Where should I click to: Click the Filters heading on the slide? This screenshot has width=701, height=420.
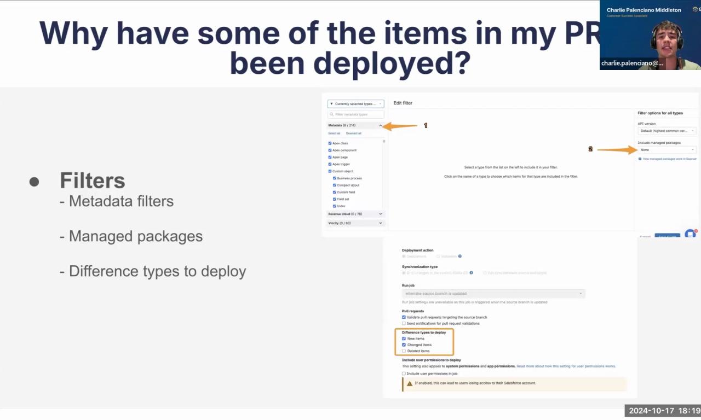[93, 180]
